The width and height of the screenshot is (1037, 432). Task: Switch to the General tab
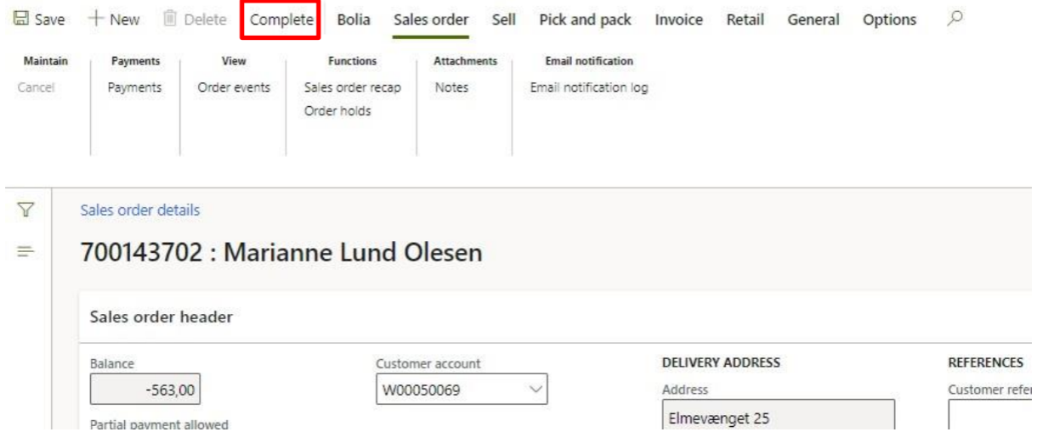(813, 20)
